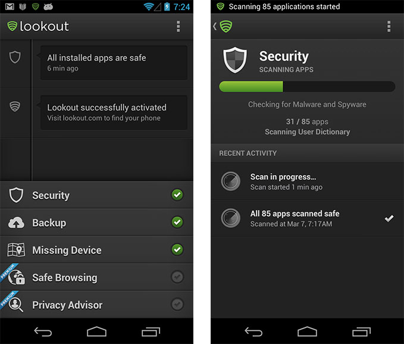This screenshot has height=344, width=404.
Task: Tap the Privacy Advisor magnifier icon
Action: click(15, 305)
